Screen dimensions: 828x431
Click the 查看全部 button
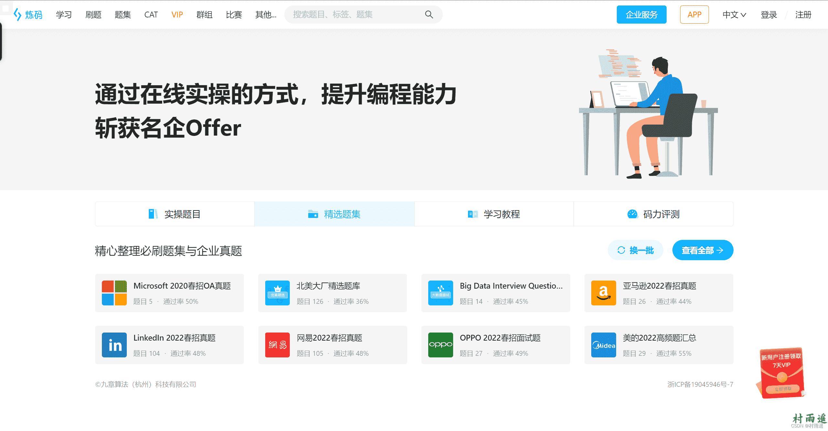tap(703, 250)
